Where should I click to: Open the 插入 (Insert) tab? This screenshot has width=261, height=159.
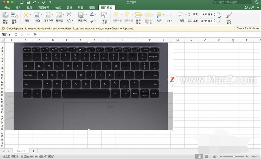tap(18, 8)
